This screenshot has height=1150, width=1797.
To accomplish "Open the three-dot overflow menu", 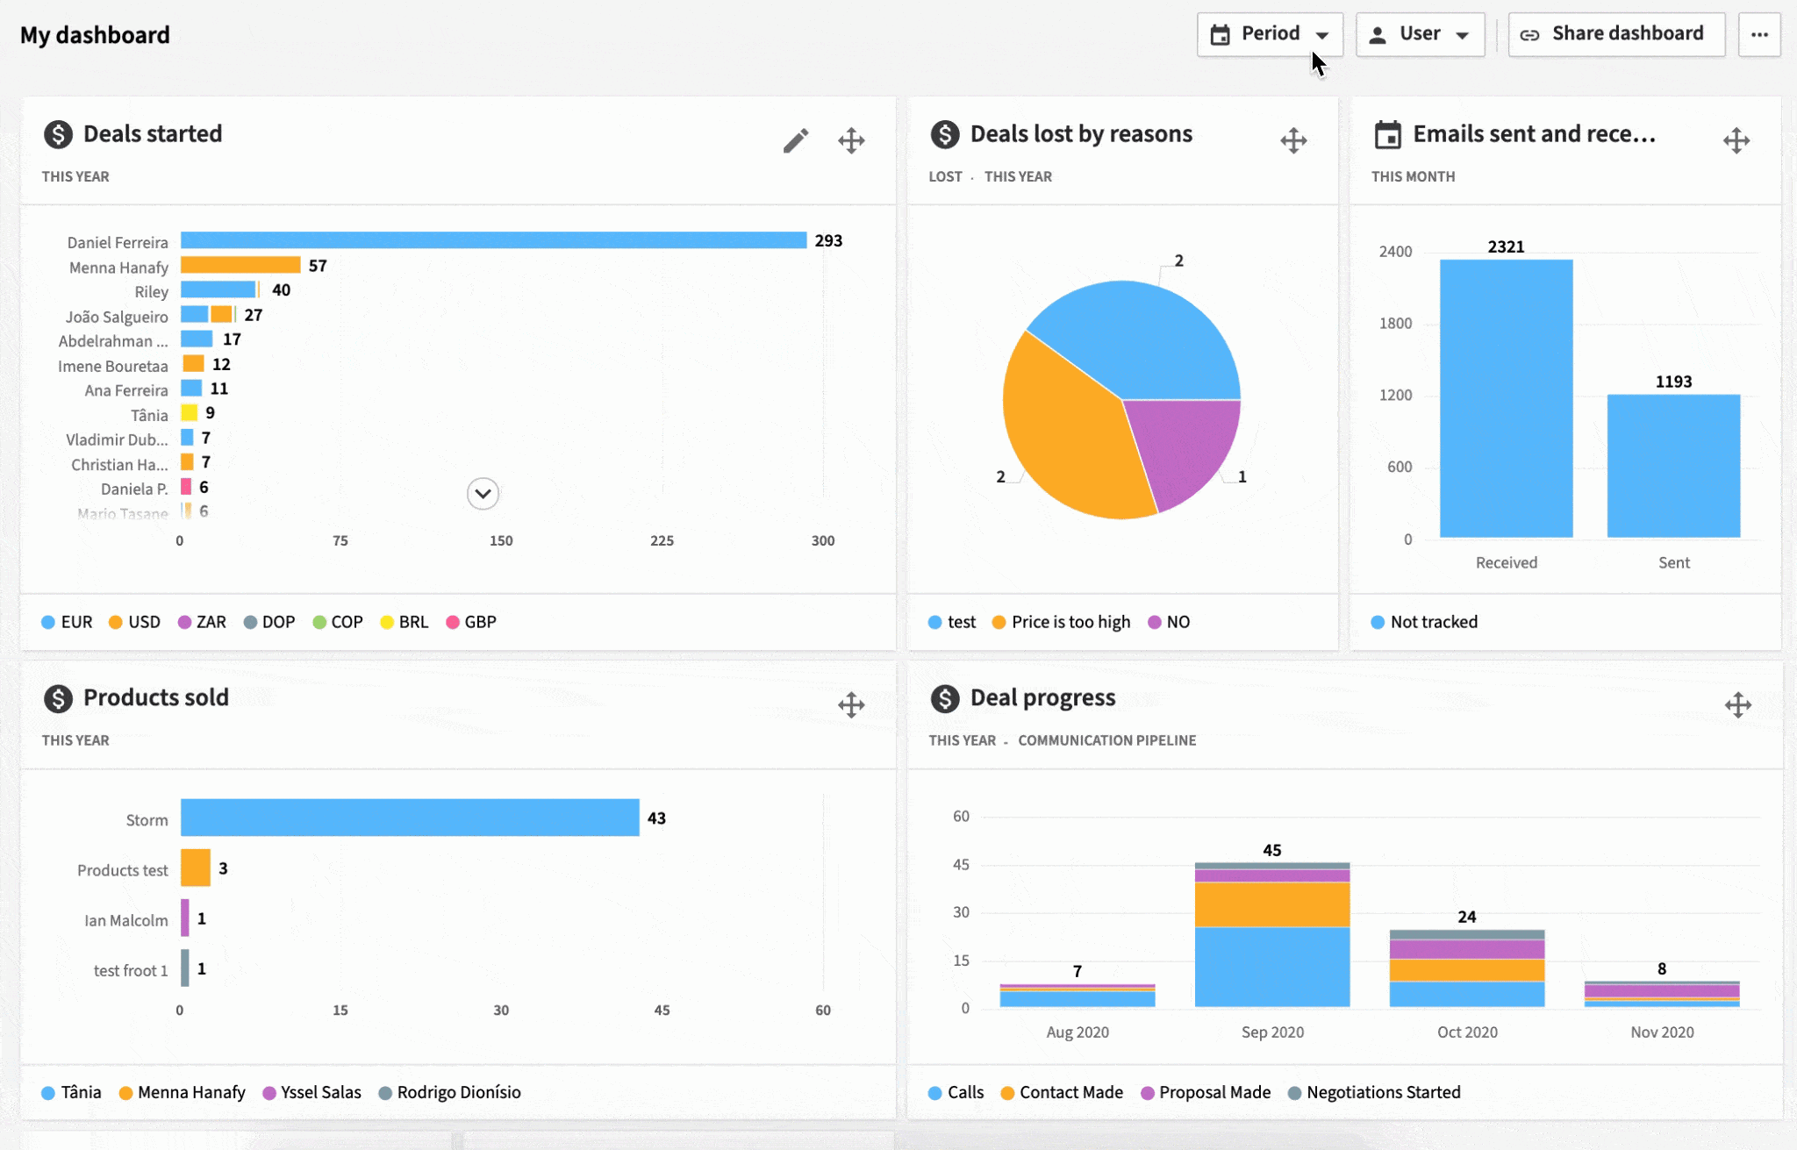I will pos(1760,34).
